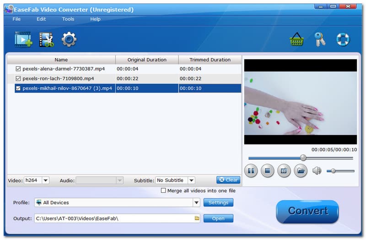This screenshot has width=366, height=240.
Task: Click the key register icon
Action: click(x=320, y=40)
